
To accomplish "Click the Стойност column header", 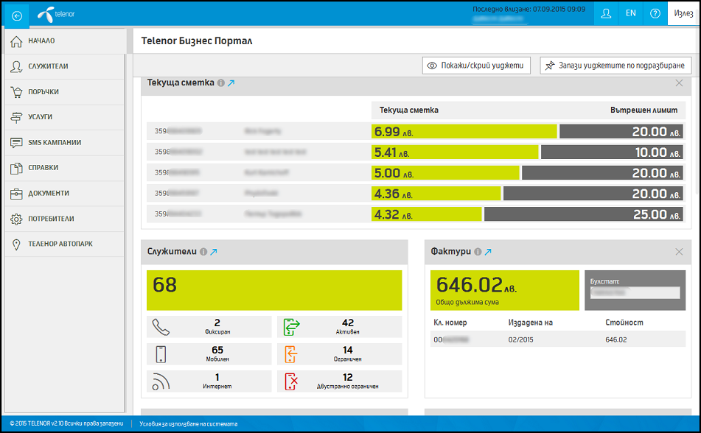I will coord(624,323).
